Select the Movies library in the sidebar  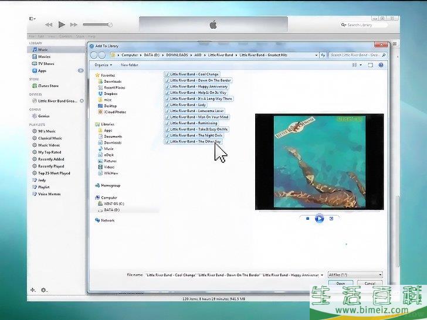(x=45, y=57)
